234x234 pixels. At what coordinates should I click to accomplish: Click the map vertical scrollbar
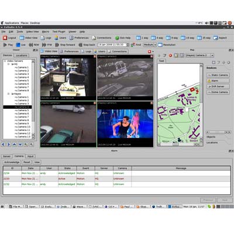pyautogui.click(x=201, y=104)
